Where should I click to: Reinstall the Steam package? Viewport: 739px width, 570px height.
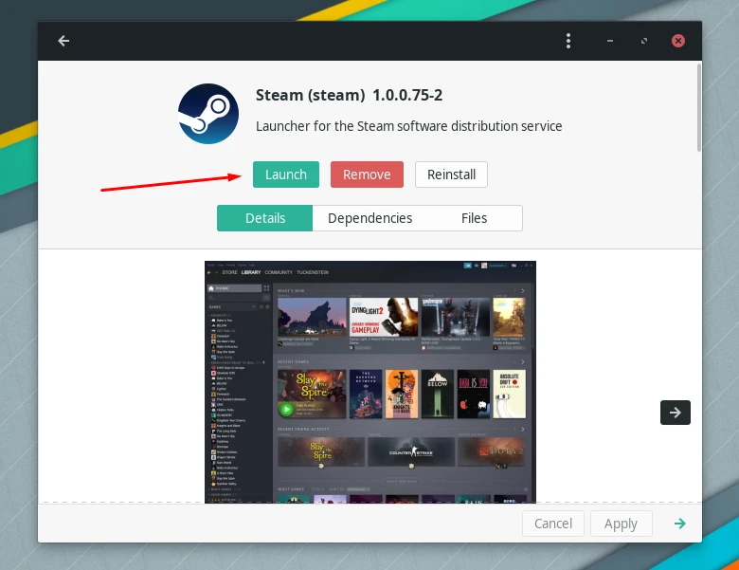[x=451, y=175]
